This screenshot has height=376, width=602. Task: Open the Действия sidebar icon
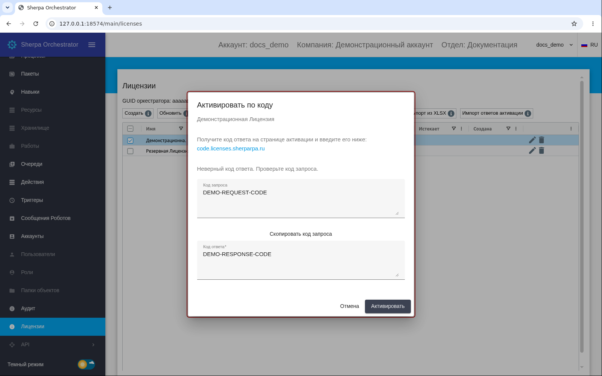12,182
